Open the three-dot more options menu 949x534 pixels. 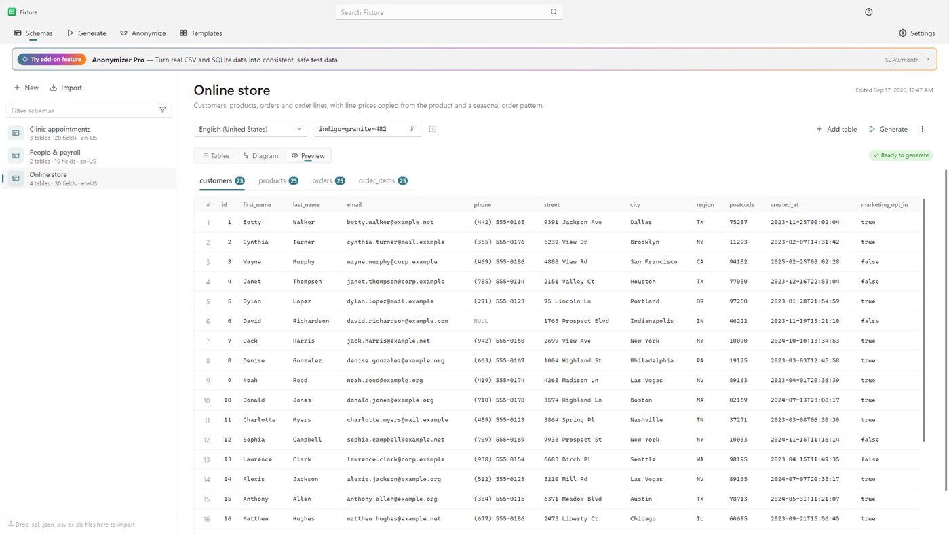coord(923,129)
